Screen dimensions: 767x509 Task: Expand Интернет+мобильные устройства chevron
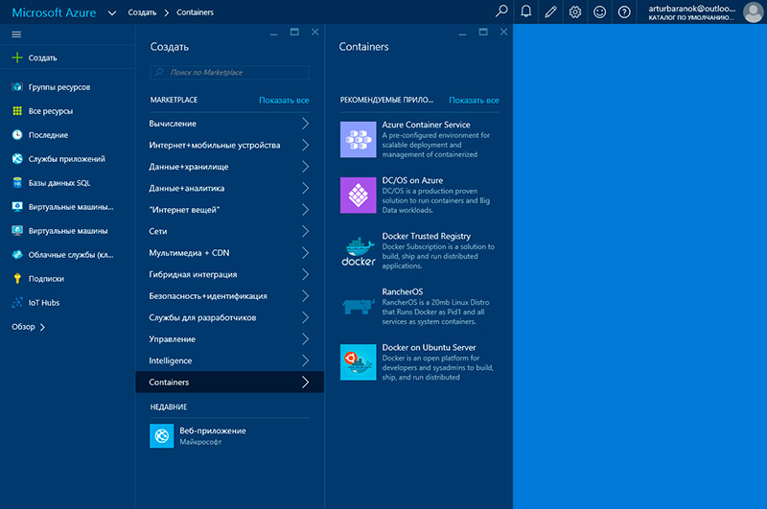coord(305,145)
